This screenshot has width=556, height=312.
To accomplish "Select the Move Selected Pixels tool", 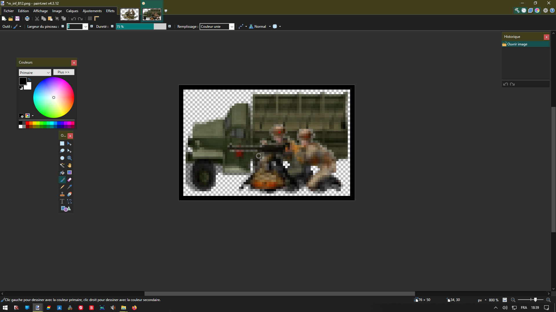I will [x=69, y=144].
